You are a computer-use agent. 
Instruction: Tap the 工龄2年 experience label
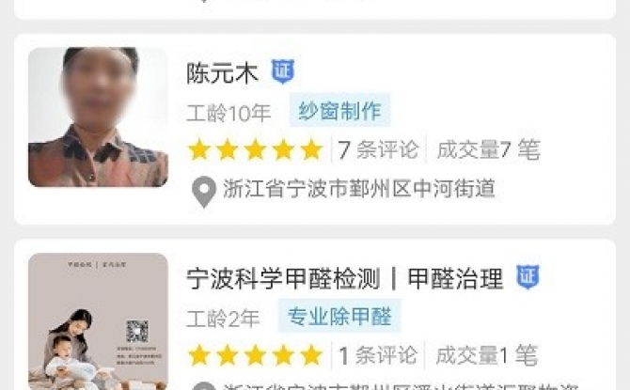tap(223, 319)
